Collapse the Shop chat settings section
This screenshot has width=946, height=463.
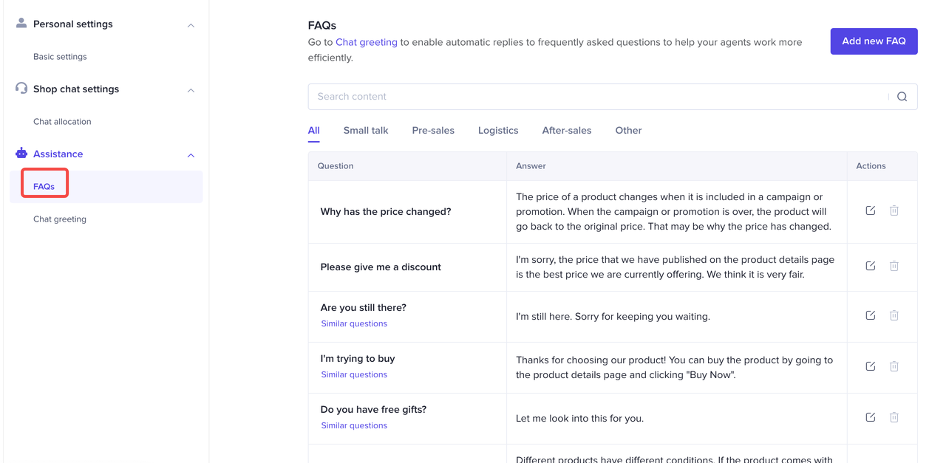point(191,90)
